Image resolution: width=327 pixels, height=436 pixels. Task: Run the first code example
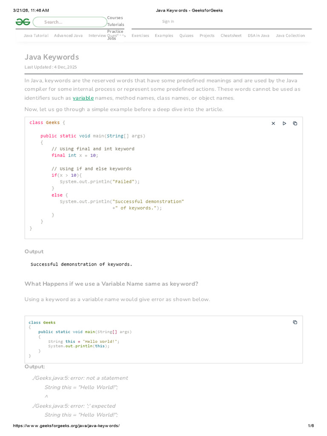(x=284, y=123)
